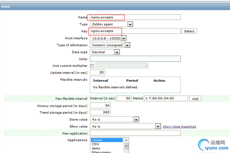
Task: Open the Host interface dropdown
Action: (x=108, y=38)
